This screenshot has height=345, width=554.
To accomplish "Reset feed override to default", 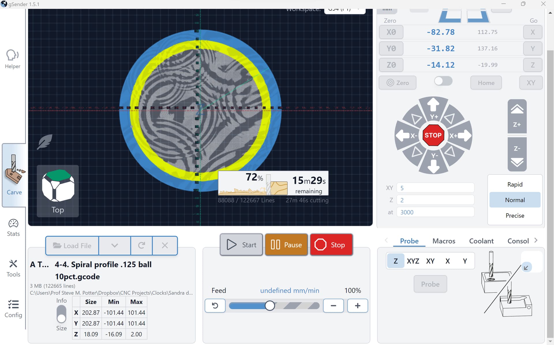I will click(215, 306).
